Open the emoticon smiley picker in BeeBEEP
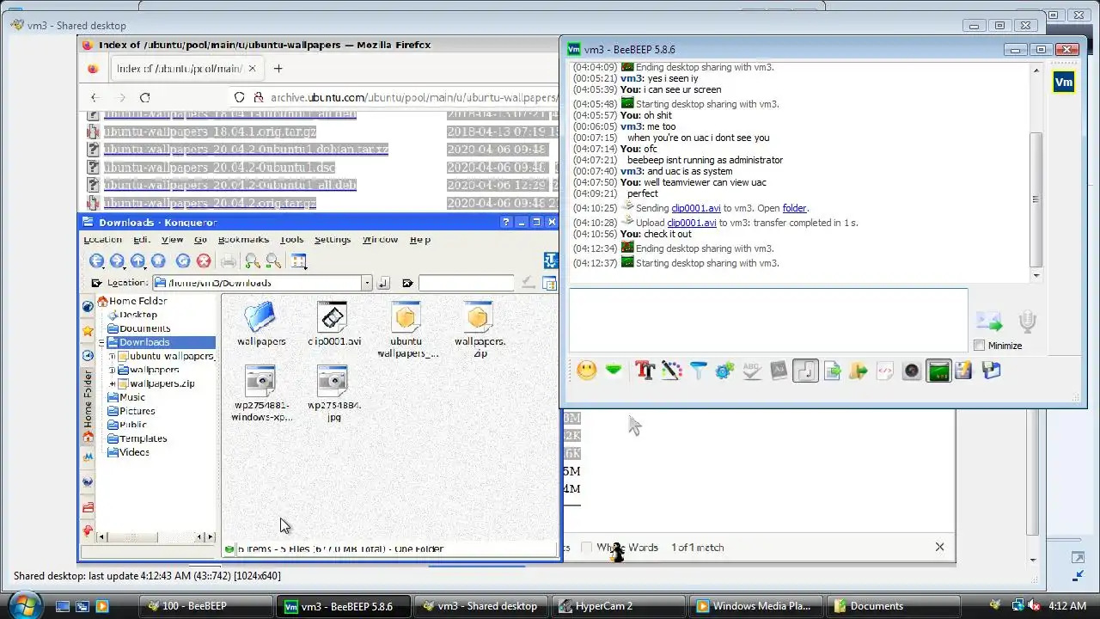Viewport: 1100px width, 619px height. point(587,371)
